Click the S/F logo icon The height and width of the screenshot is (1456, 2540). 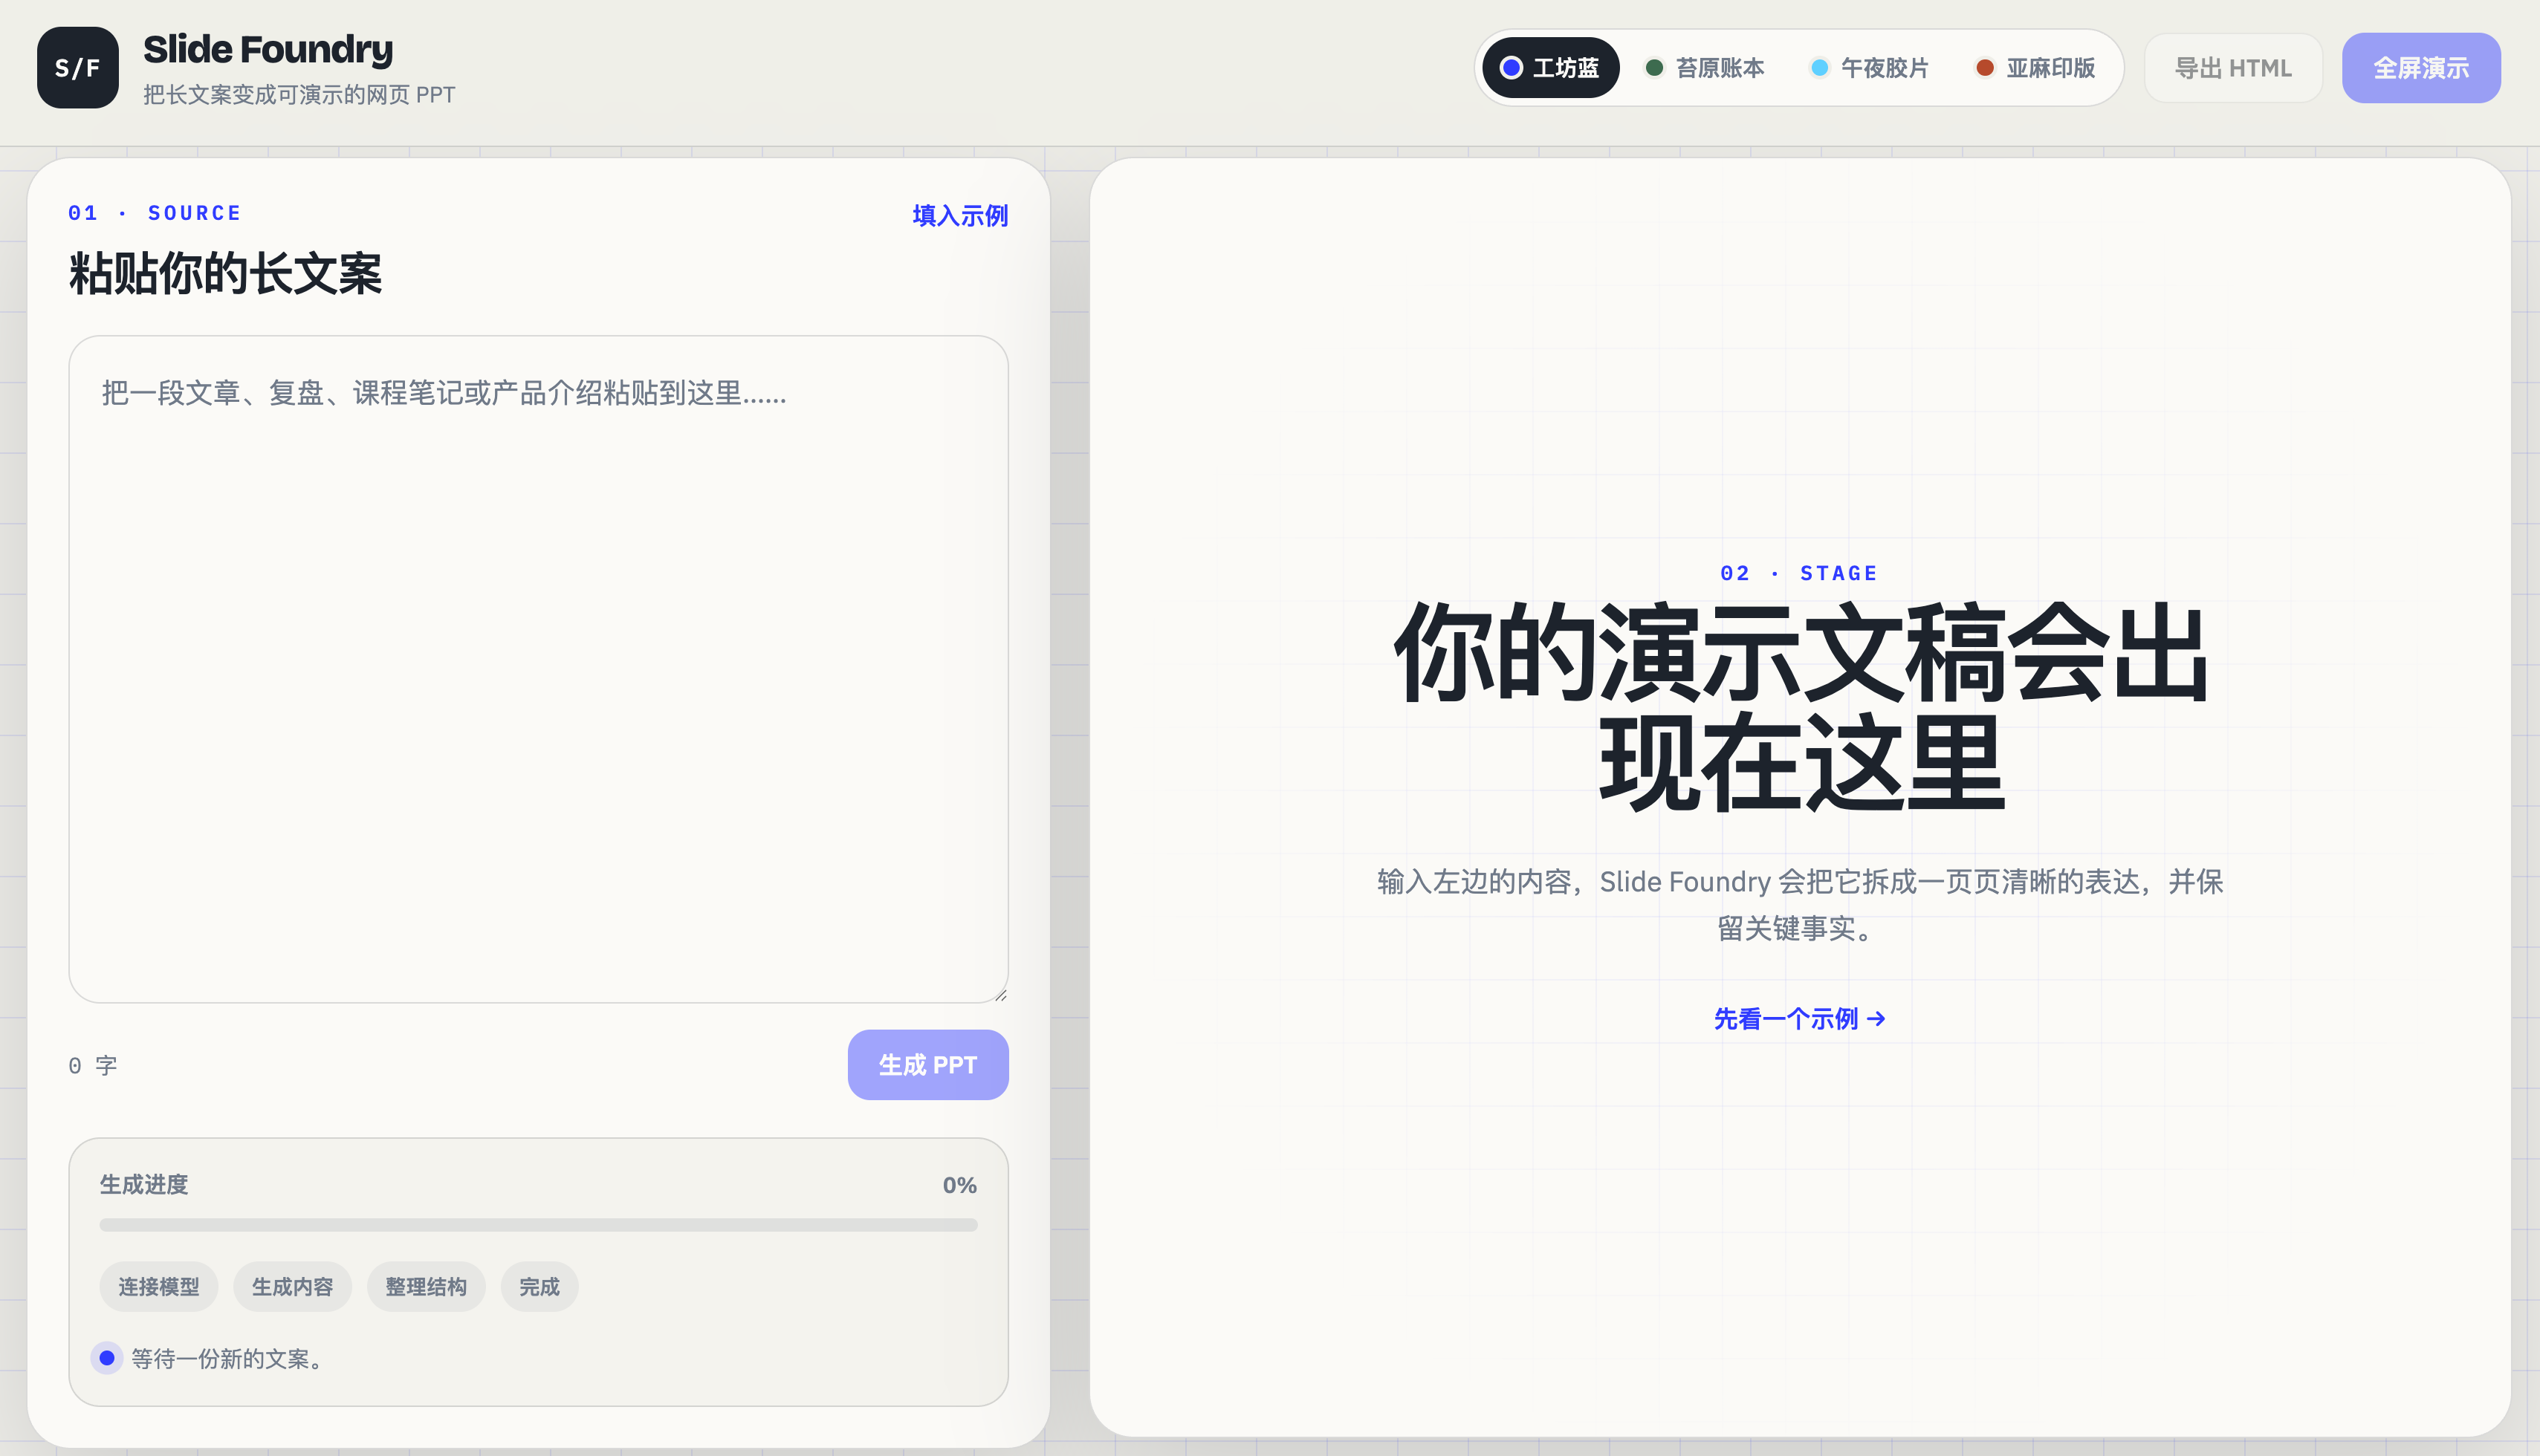(78, 67)
